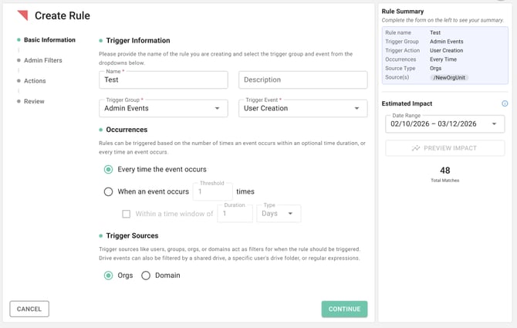Select the Domain trigger source

(146, 276)
